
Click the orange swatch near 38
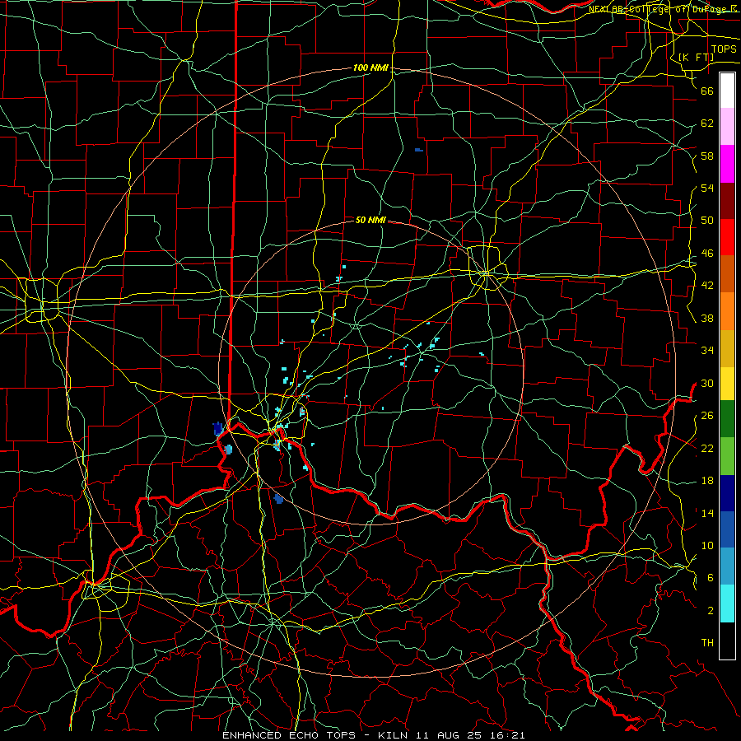[727, 311]
